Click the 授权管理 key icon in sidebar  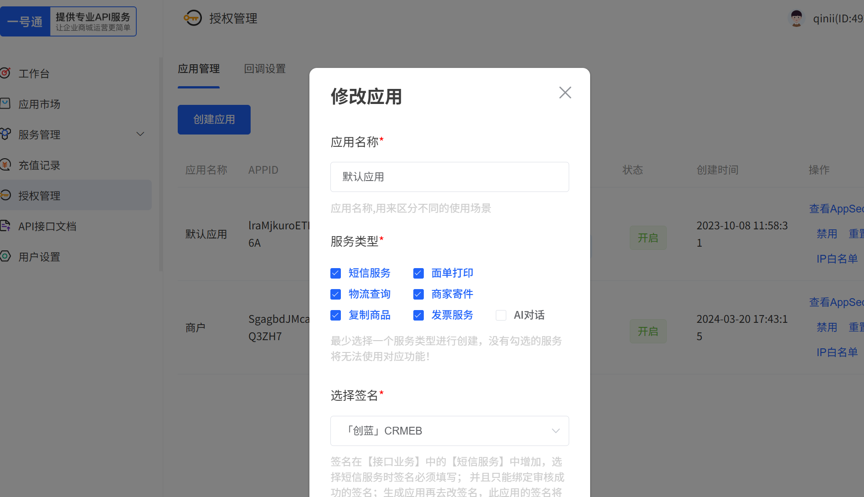[x=5, y=195]
